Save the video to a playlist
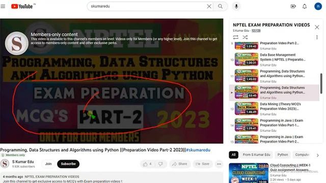This screenshot has height=183, width=326. (202, 164)
